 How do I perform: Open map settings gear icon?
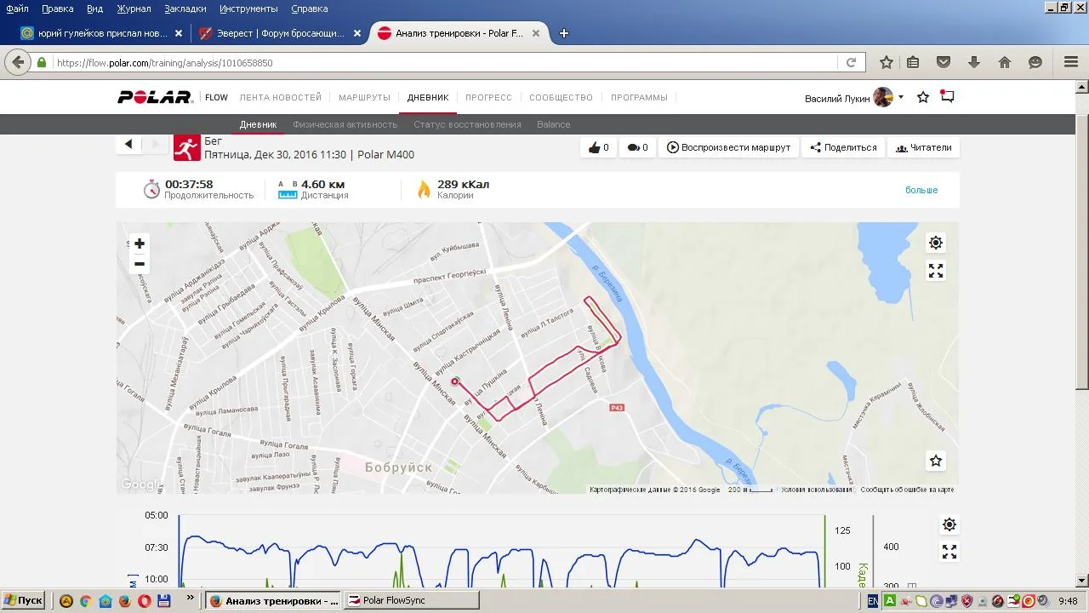click(936, 243)
